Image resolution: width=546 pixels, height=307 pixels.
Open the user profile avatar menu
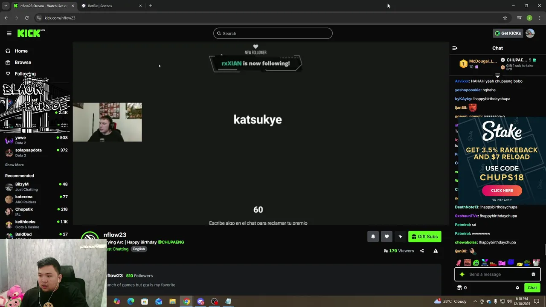[x=530, y=33]
